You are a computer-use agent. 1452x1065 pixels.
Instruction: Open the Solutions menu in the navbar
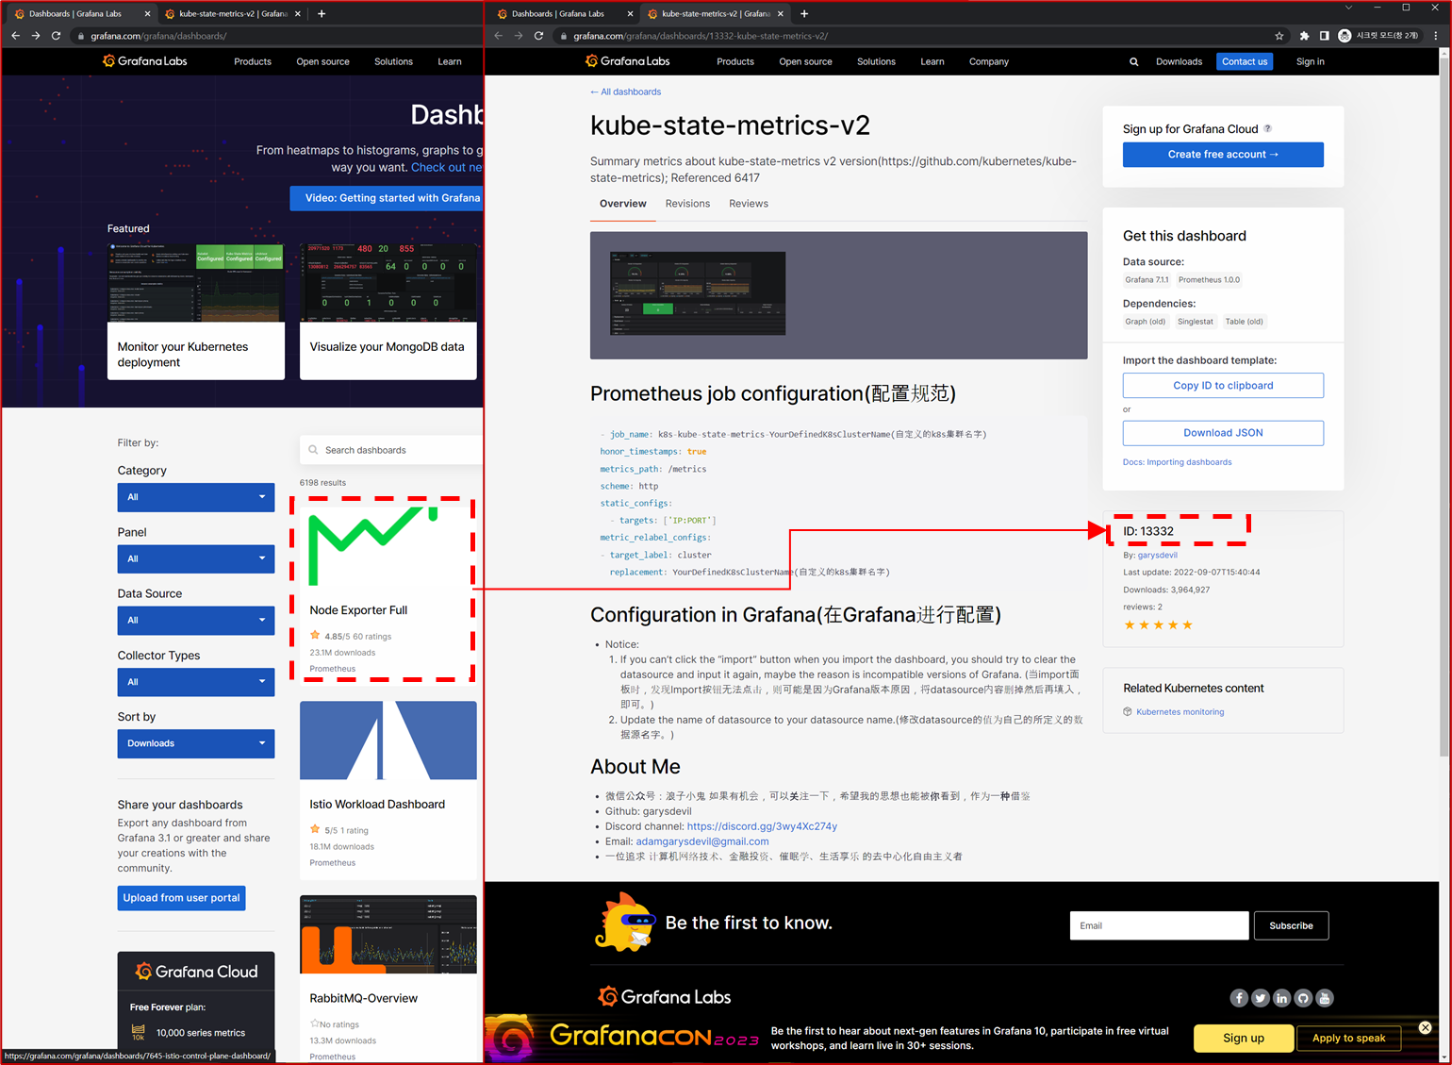875,61
